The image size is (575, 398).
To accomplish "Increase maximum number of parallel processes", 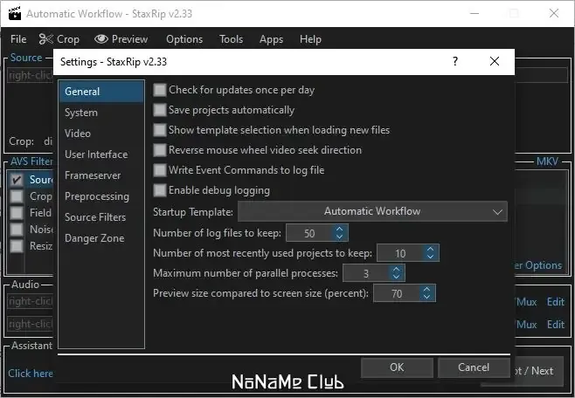I will pyautogui.click(x=396, y=269).
